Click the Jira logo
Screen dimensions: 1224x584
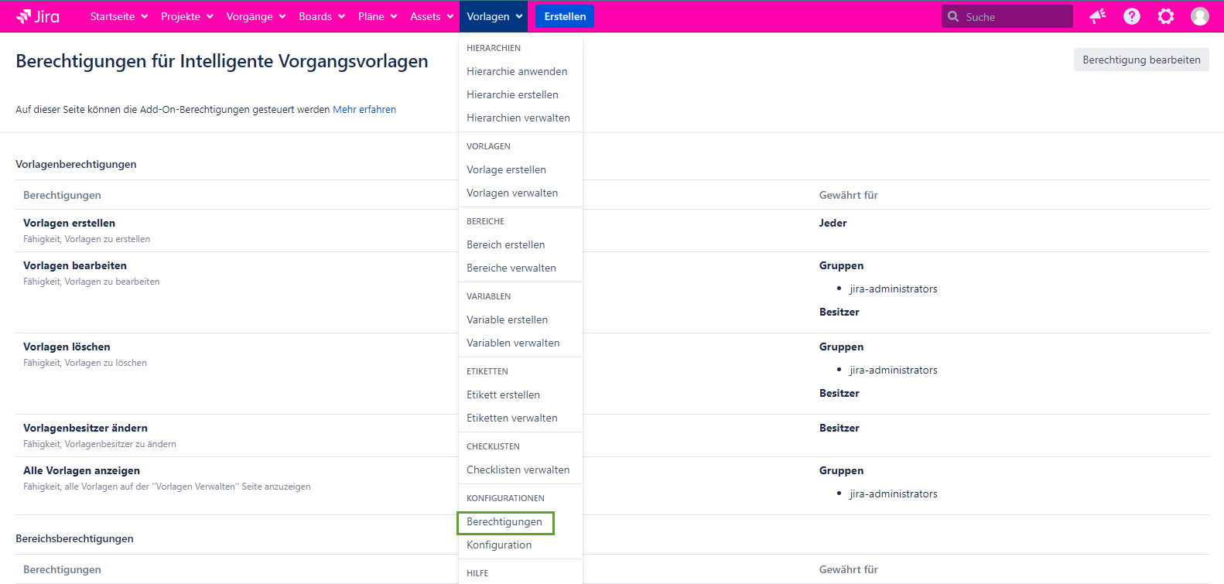[x=38, y=16]
